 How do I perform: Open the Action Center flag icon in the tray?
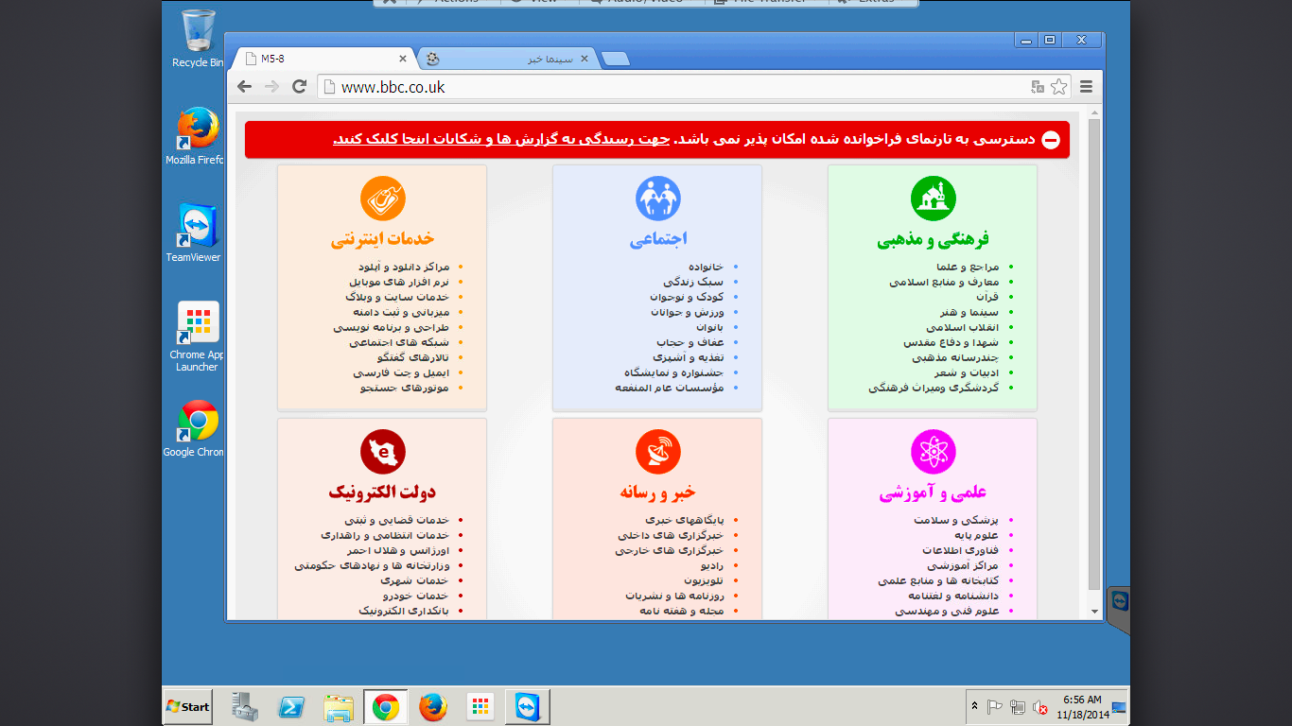tap(996, 706)
